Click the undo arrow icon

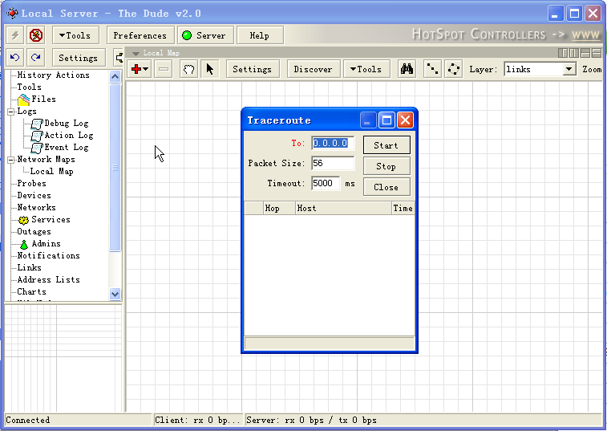click(15, 58)
